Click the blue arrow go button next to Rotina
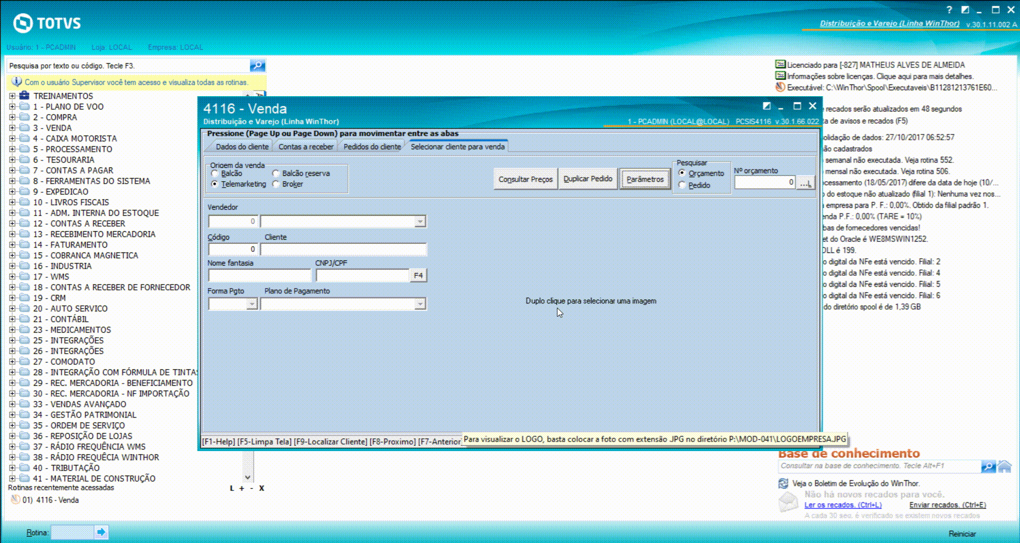Viewport: 1020px width, 543px height. [101, 532]
